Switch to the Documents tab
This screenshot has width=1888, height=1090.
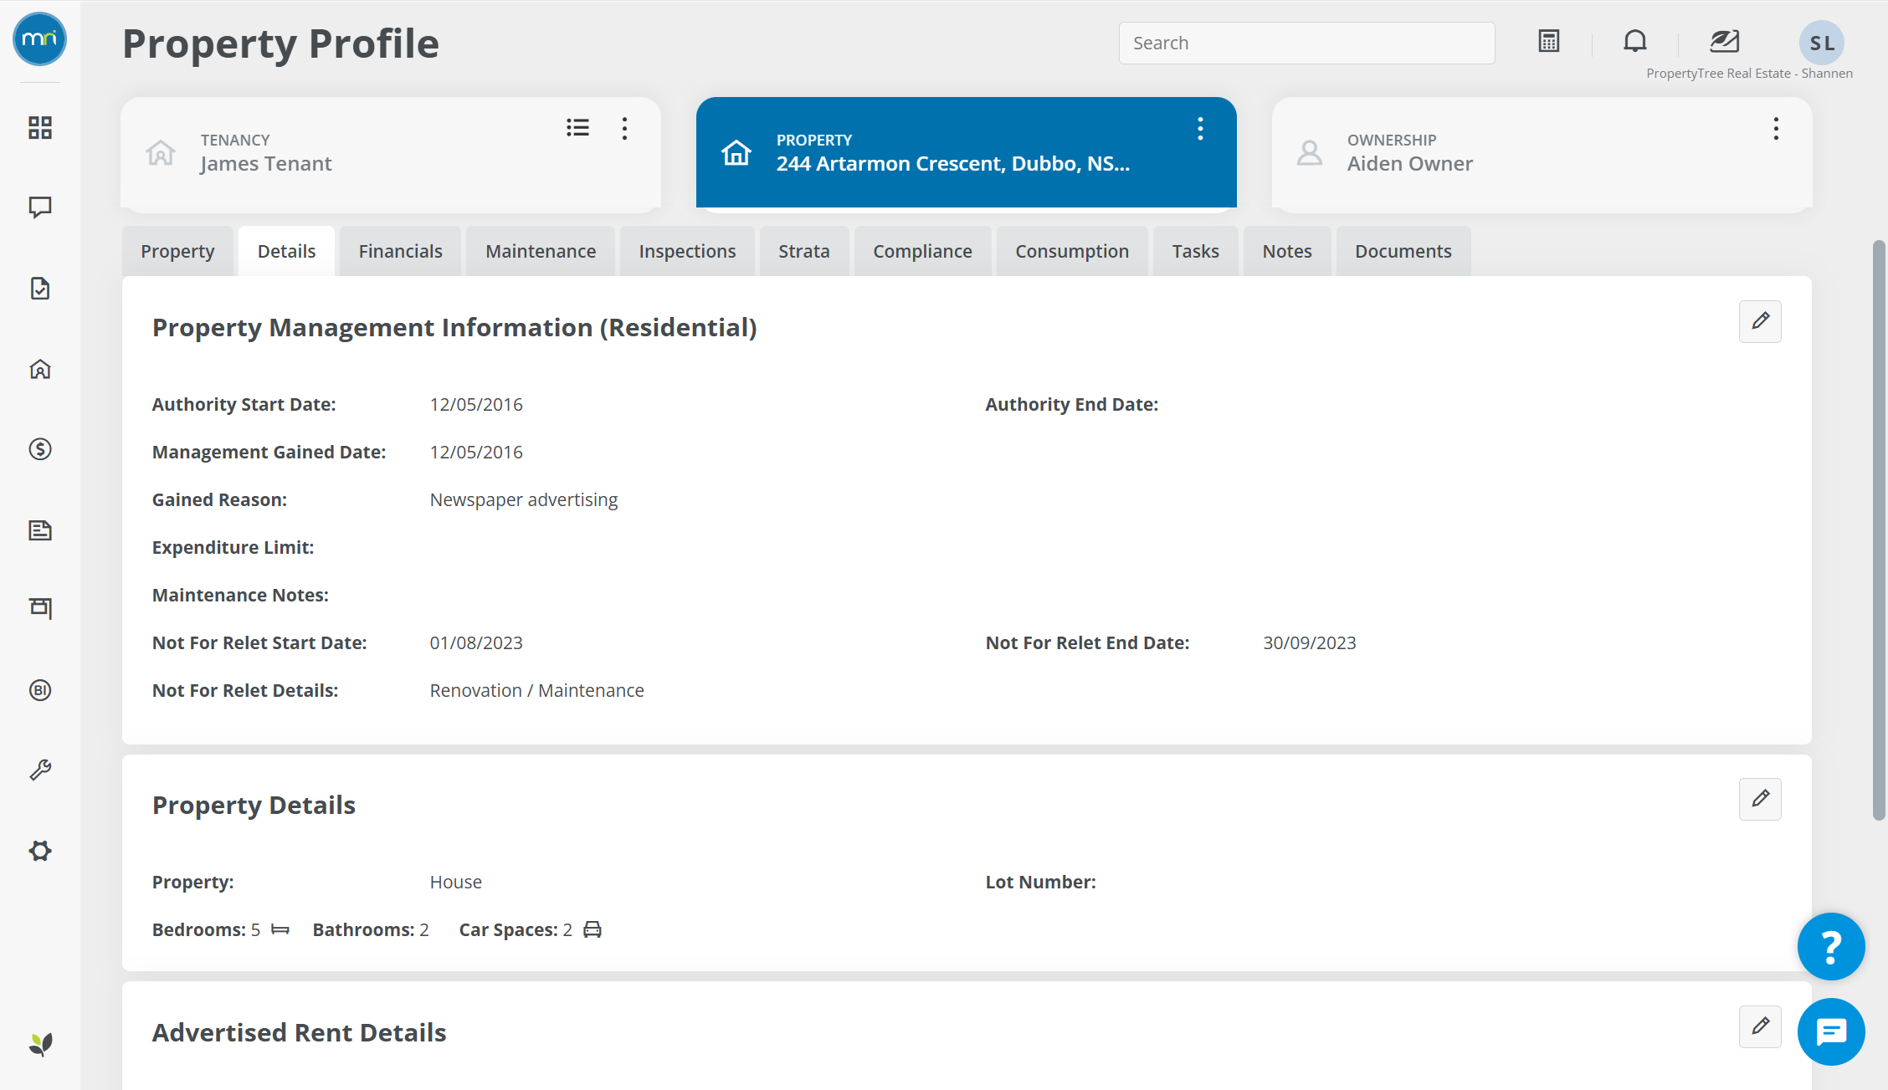click(x=1403, y=251)
